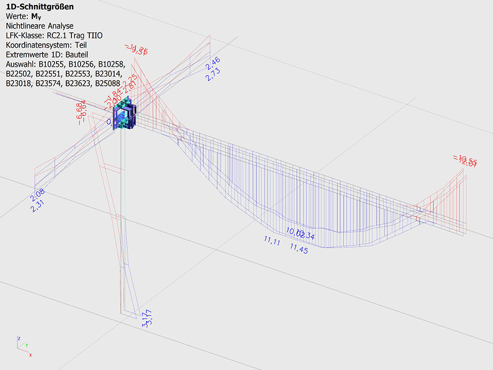Click the 'Koordinatensystem: Teil' text line
This screenshot has height=370, width=493.
pos(46,45)
